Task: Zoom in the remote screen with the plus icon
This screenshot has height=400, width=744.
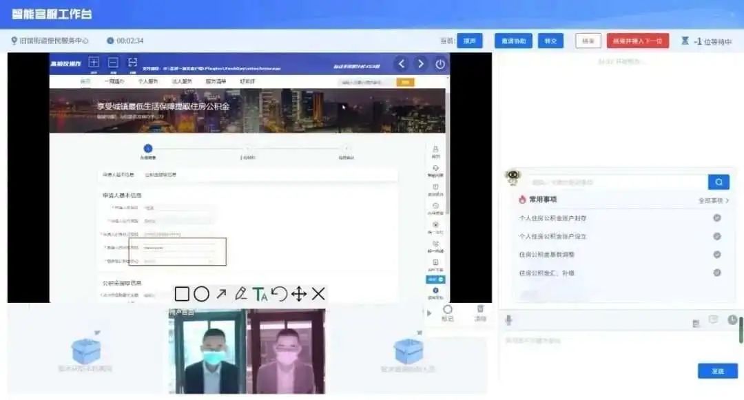Action: 94,62
